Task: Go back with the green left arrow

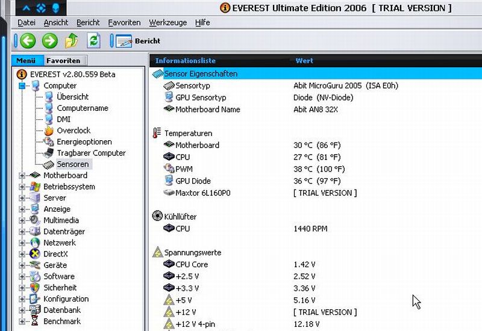Action: [28, 40]
